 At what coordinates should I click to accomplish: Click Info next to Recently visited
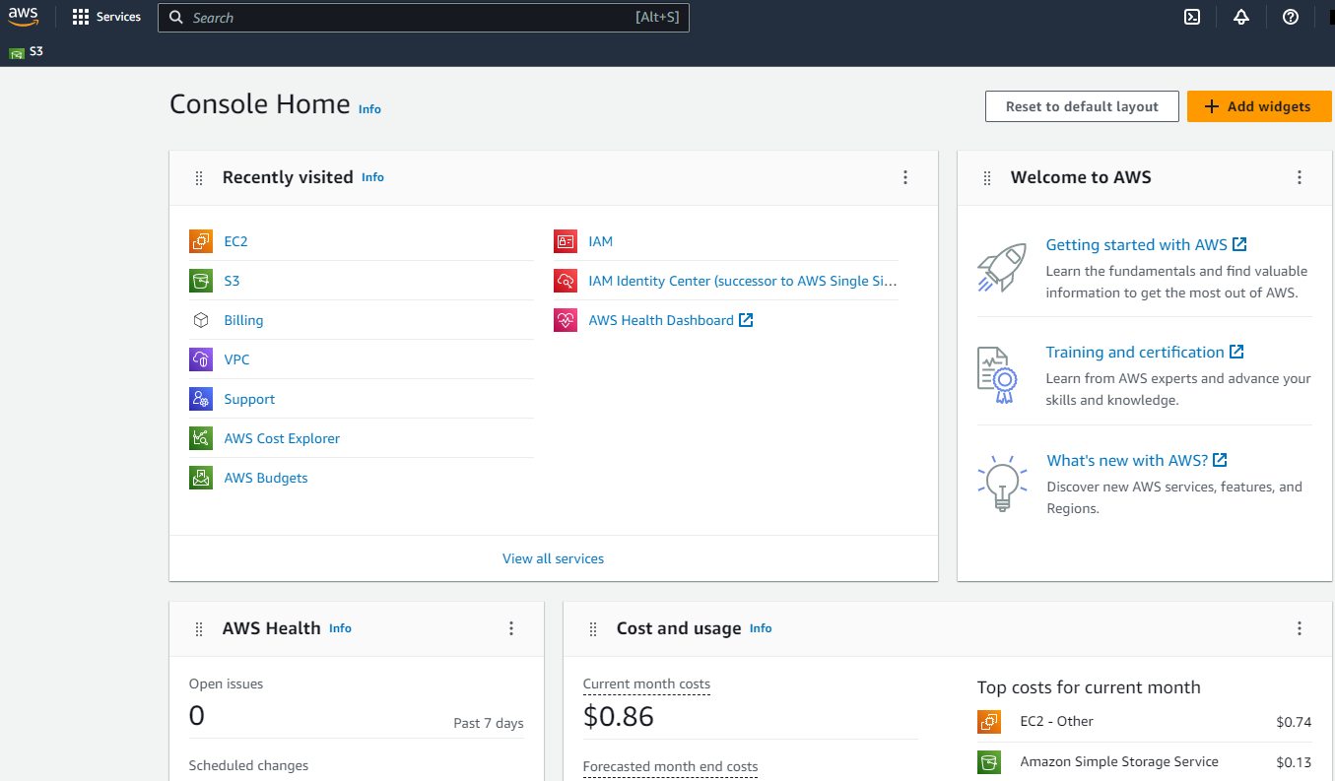pos(372,177)
